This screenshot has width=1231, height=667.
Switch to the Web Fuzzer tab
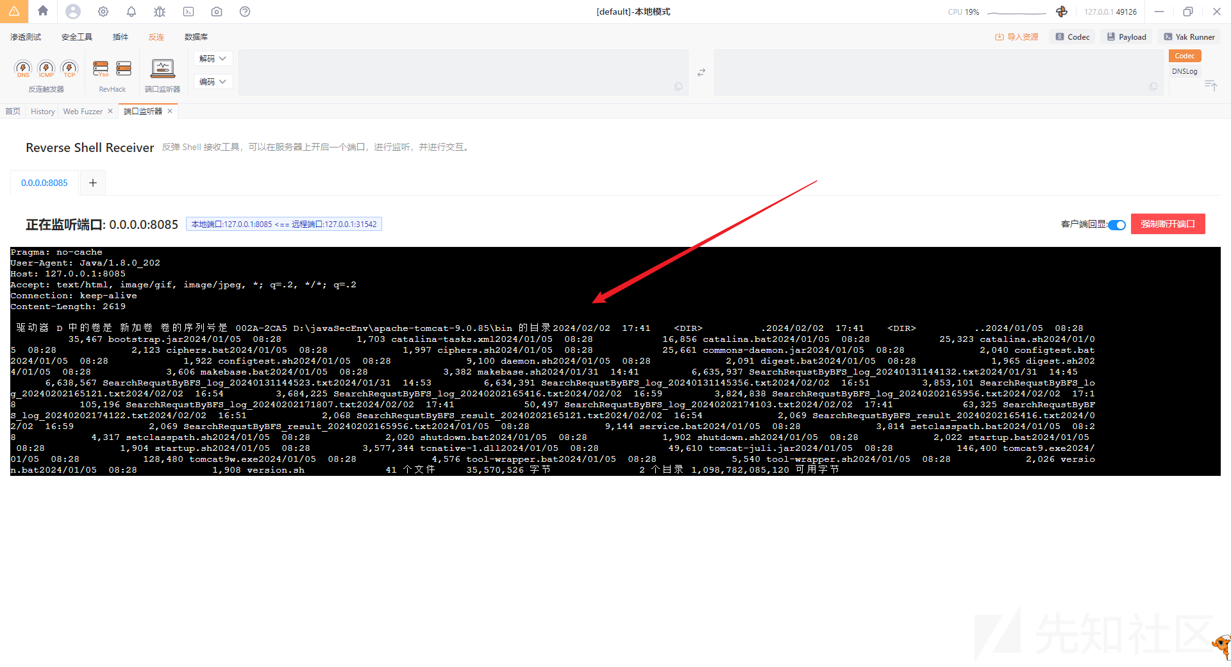pyautogui.click(x=83, y=112)
